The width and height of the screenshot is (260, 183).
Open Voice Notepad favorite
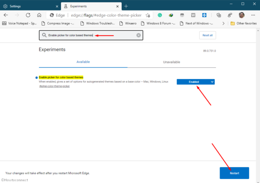point(19,23)
